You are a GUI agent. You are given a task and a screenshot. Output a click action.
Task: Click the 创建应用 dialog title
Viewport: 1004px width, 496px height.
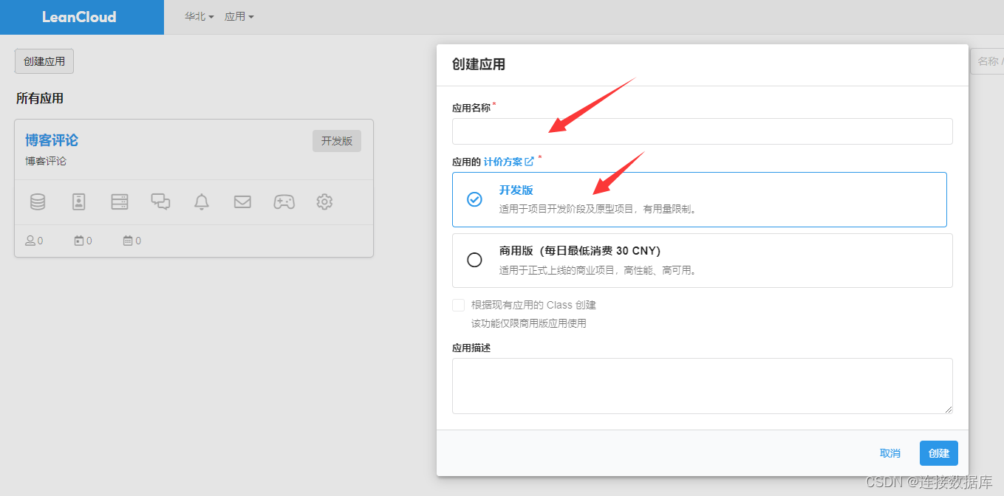tap(479, 64)
